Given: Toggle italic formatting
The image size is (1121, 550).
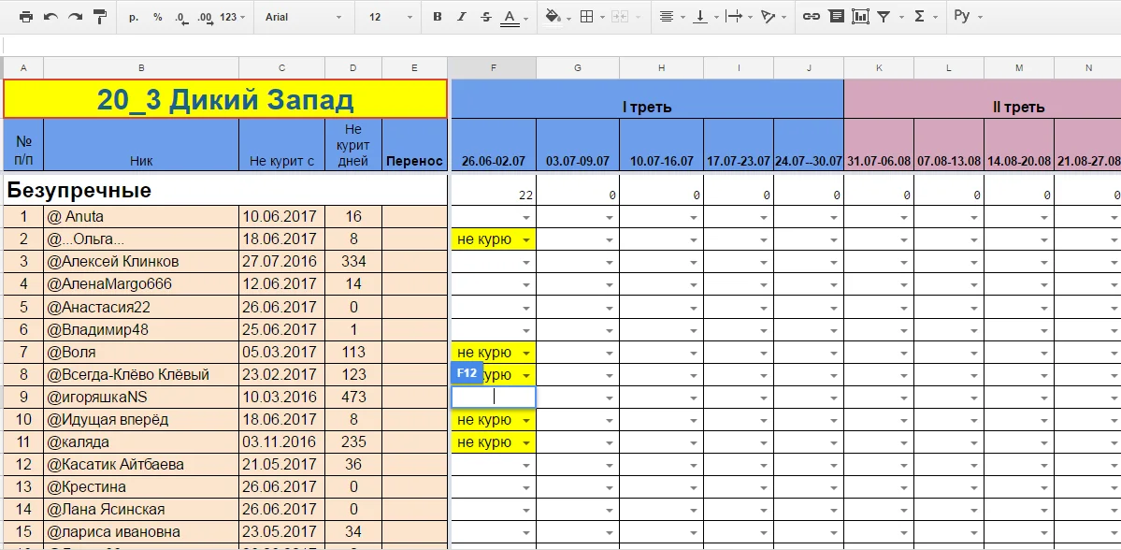Looking at the screenshot, I should tap(462, 17).
